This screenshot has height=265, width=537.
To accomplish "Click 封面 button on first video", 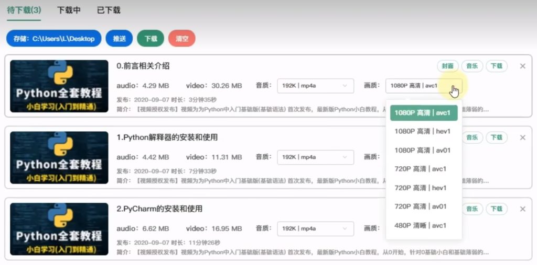I will (x=447, y=66).
